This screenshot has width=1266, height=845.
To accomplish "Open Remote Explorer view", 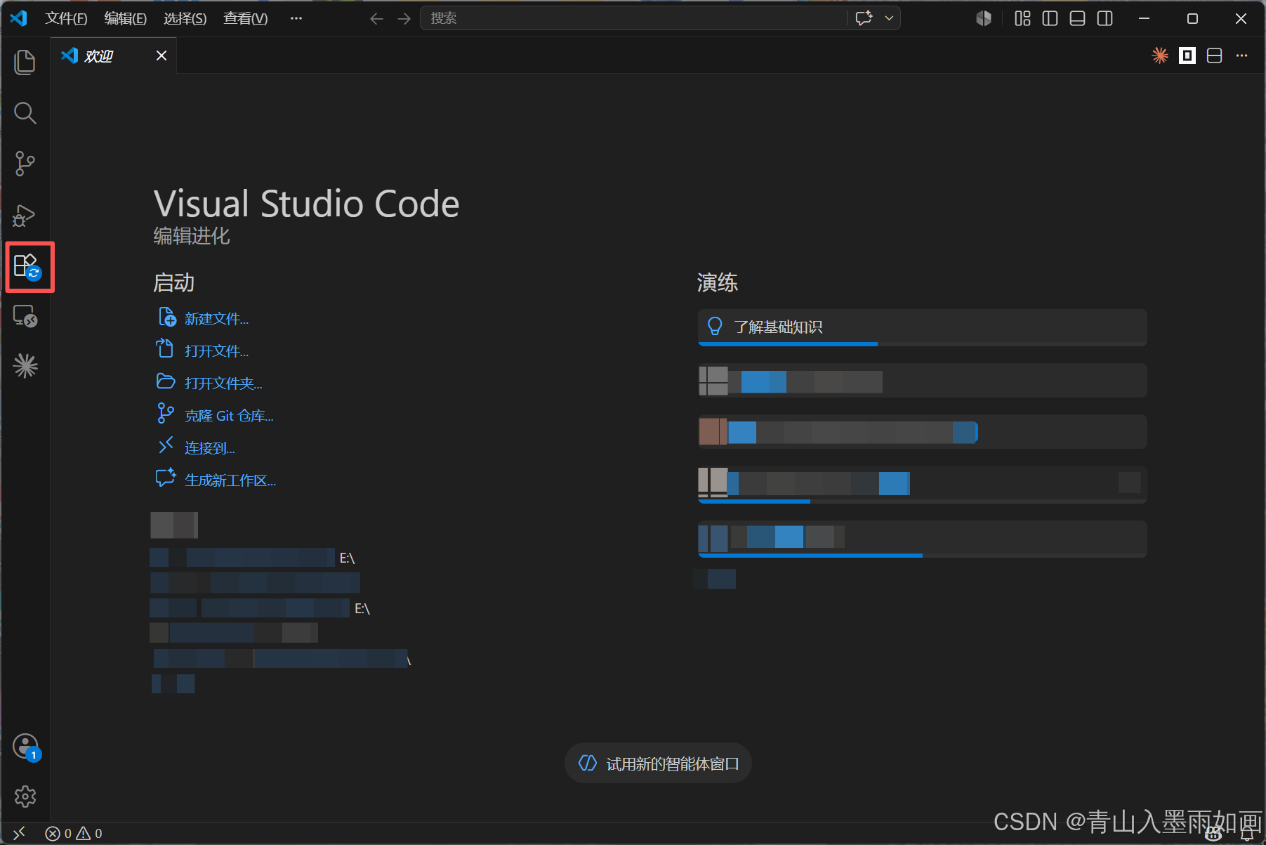I will (25, 316).
